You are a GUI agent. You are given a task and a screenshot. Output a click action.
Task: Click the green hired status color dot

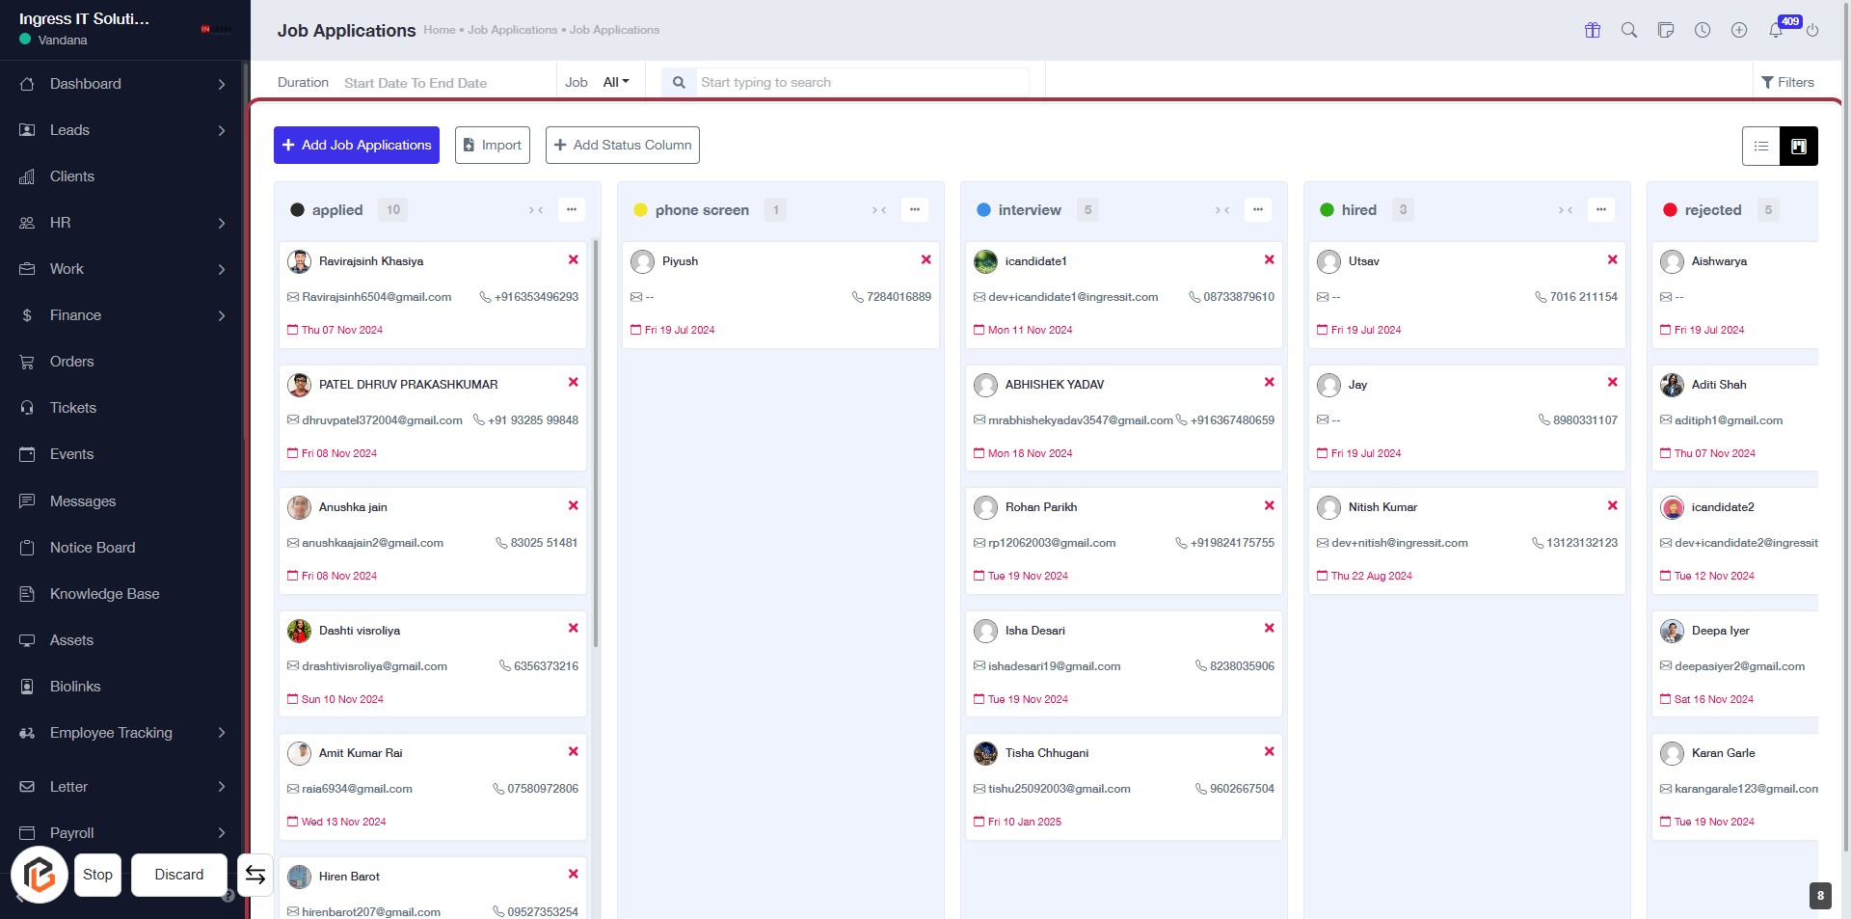click(1327, 210)
